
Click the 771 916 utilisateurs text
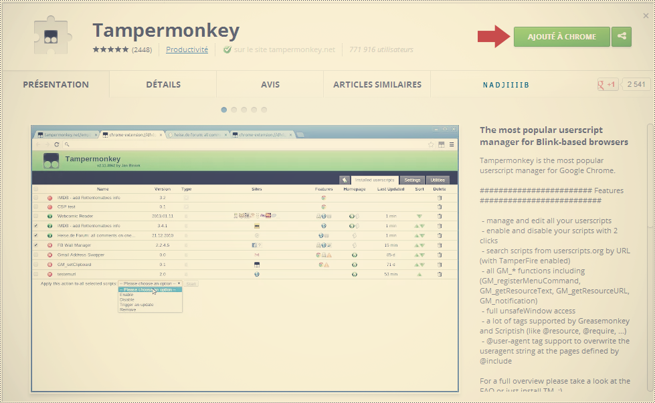tap(381, 49)
